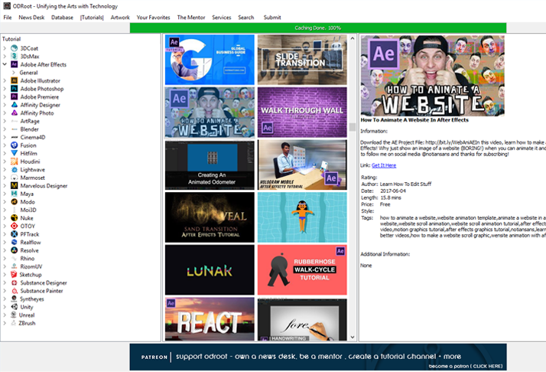Click the Patreon support banner

click(337, 357)
